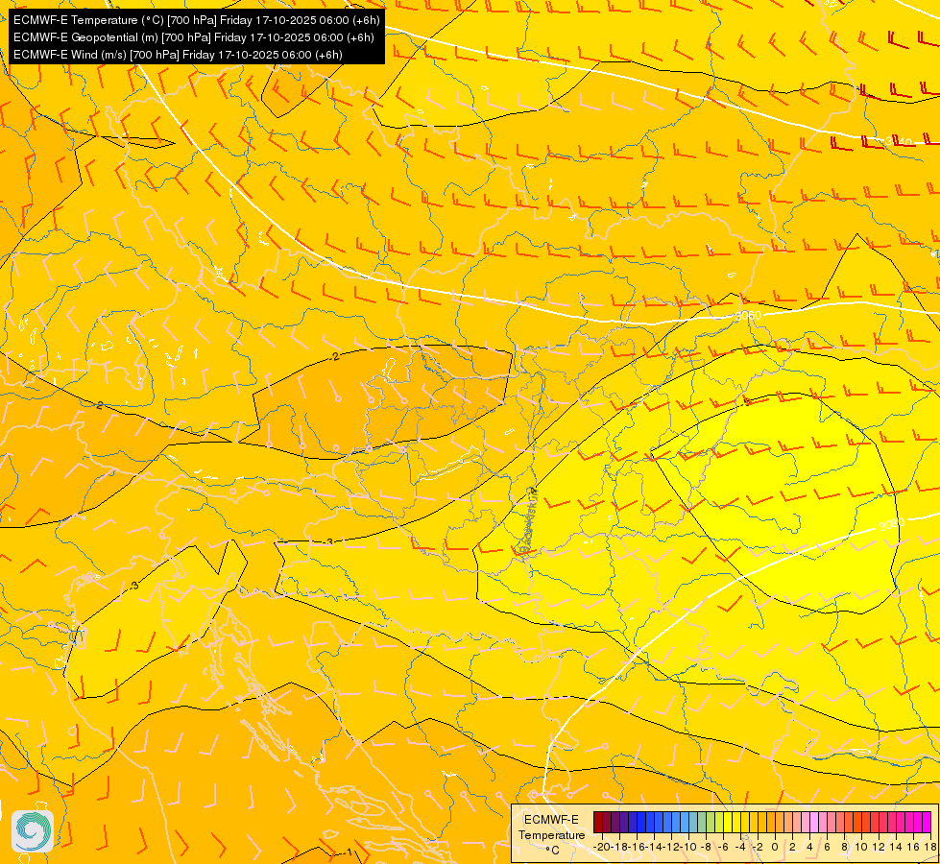The image size is (940, 864).
Task: Select the ECMWF-E Wind title line
Action: click(178, 55)
